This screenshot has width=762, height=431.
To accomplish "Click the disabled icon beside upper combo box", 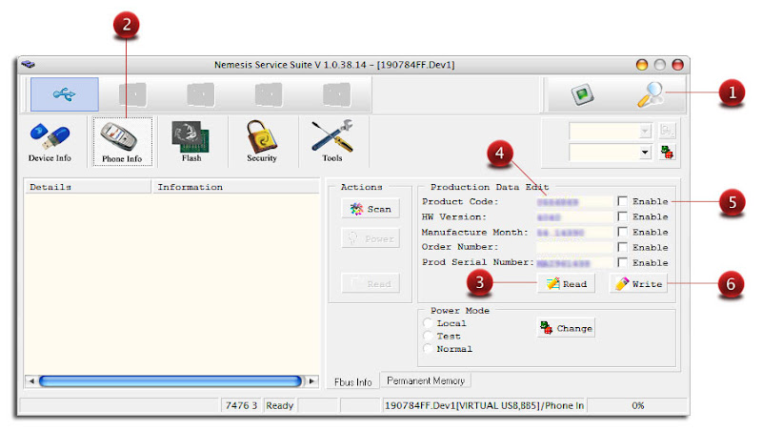I will click(x=668, y=131).
